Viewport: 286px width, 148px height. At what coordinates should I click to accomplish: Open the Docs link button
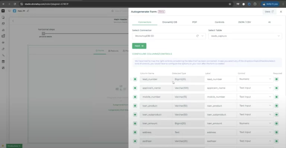[x=269, y=12]
